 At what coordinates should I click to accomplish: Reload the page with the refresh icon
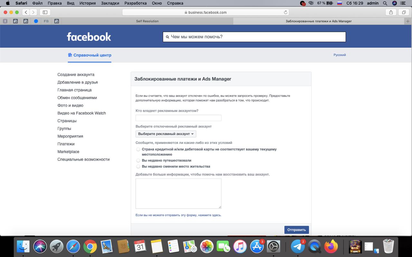(286, 12)
